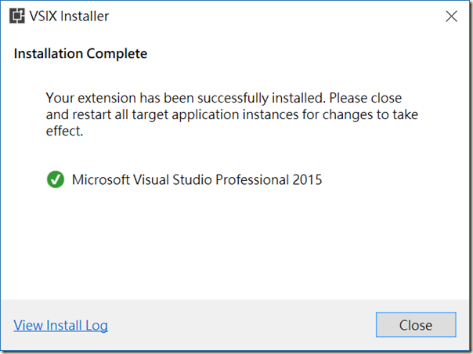Click the "Your extension has been successfully installed" line
Screen dimensions: 473x354
[x=185, y=99]
